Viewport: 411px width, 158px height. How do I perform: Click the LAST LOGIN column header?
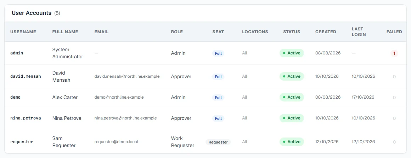pos(359,32)
